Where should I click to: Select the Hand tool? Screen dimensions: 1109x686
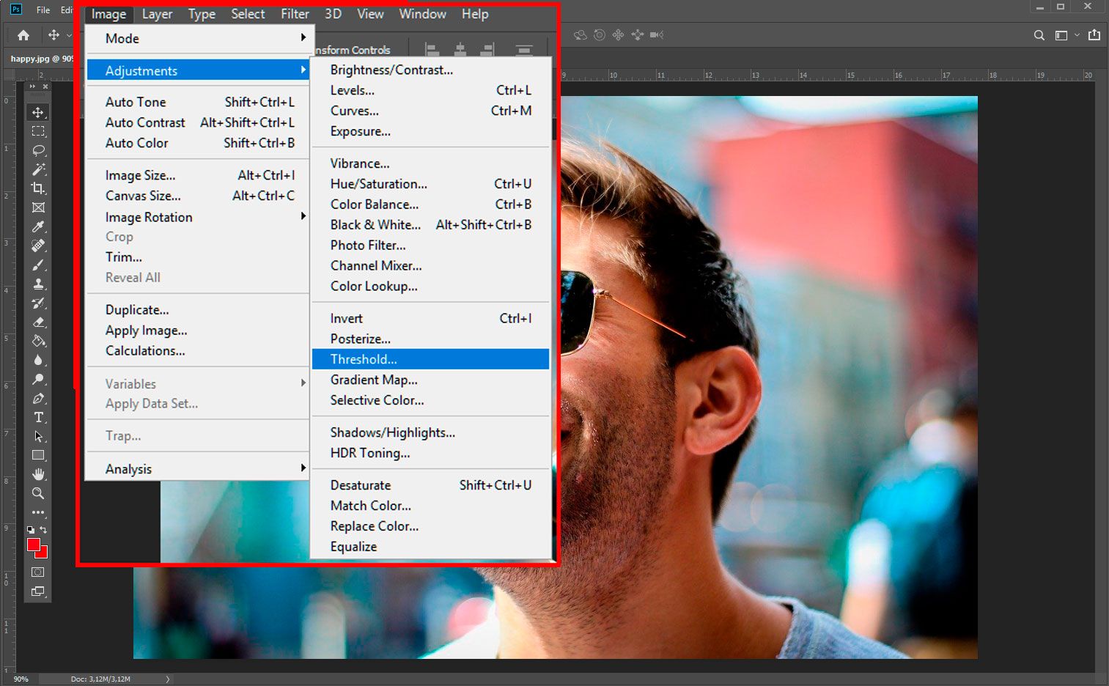click(x=38, y=474)
